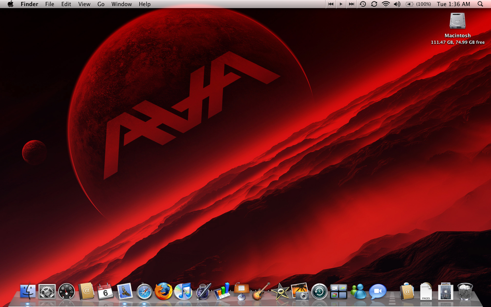Screen dimensions: 491x307
Task: Open Finder from the Dock
Action: point(28,292)
